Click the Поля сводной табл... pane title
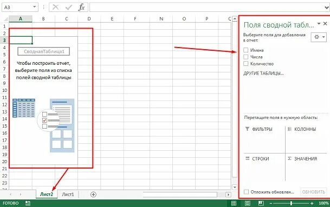The height and width of the screenshot is (207, 330). point(279,25)
